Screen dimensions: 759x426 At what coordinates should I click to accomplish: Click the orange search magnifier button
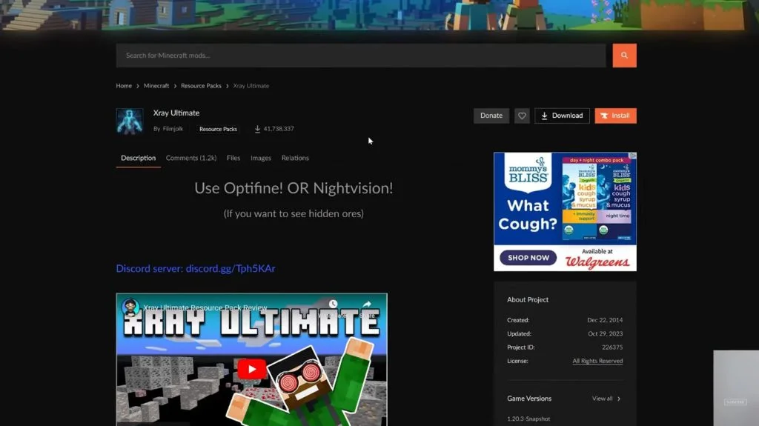pyautogui.click(x=624, y=55)
